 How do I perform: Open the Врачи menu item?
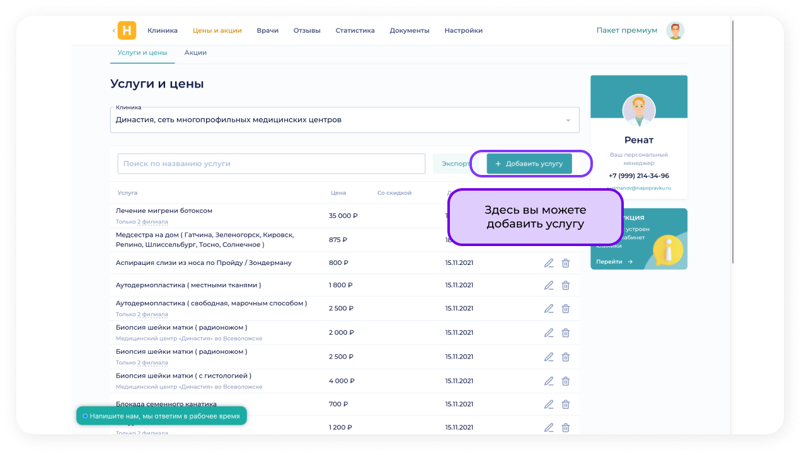tap(267, 30)
